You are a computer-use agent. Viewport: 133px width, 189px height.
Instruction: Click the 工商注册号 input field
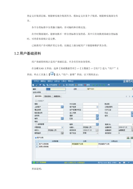pyautogui.click(x=126, y=107)
